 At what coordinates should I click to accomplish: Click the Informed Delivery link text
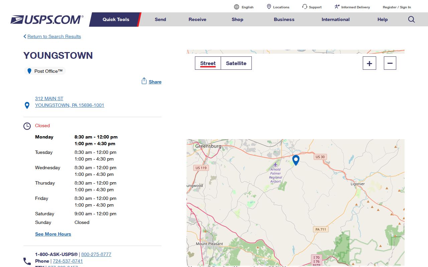[x=356, y=7]
